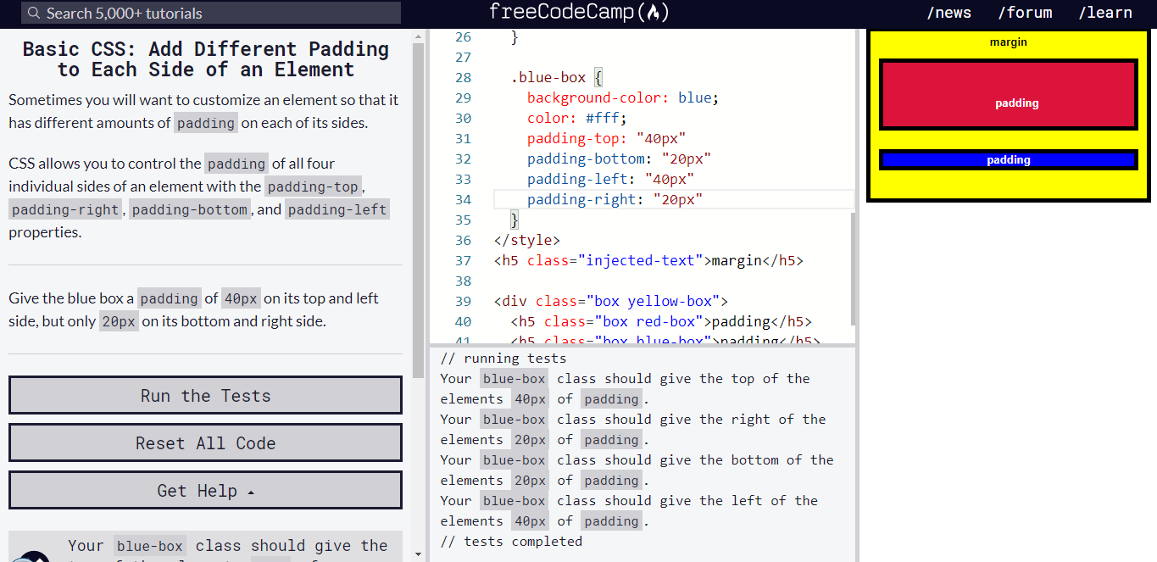Screen dimensions: 1157x562
Task: Open the /forum section
Action: tap(1026, 13)
